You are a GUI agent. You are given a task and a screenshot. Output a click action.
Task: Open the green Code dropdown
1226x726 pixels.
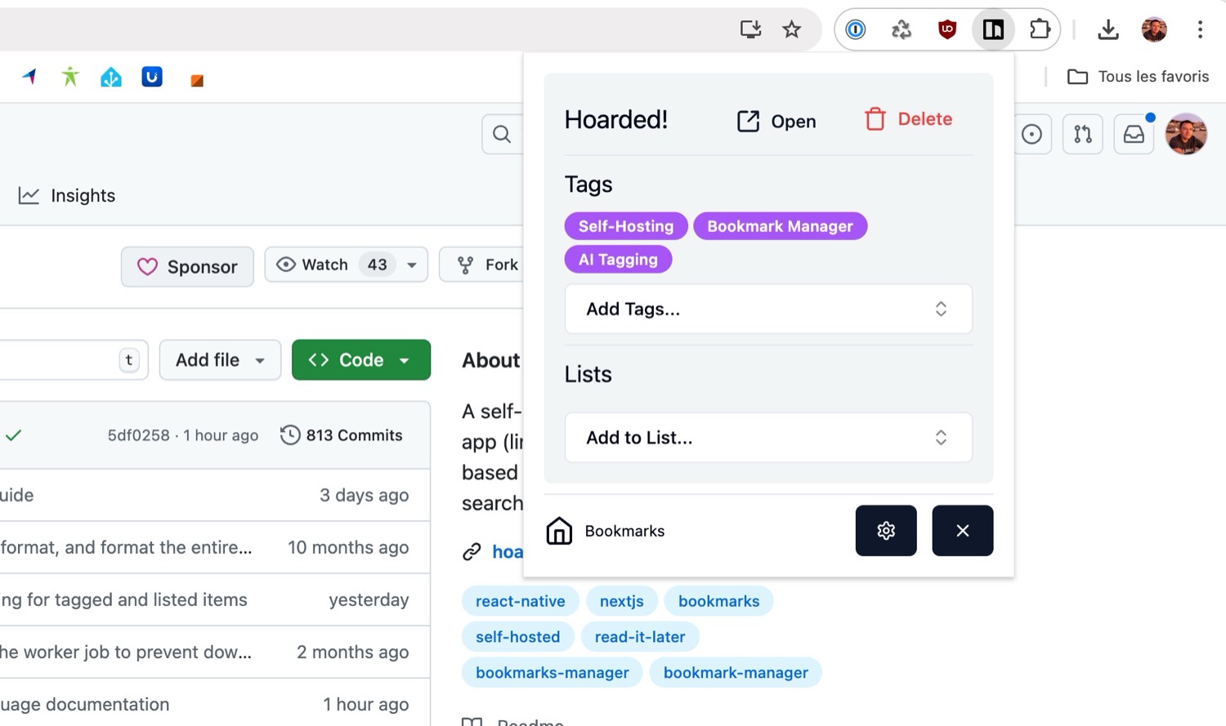pyautogui.click(x=360, y=360)
